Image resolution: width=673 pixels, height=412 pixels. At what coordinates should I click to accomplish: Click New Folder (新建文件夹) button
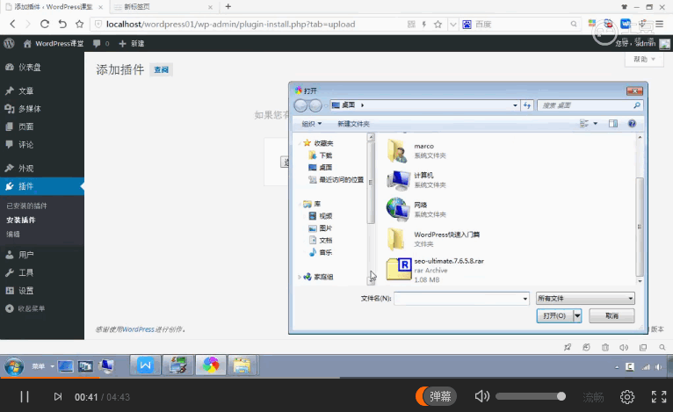click(353, 124)
